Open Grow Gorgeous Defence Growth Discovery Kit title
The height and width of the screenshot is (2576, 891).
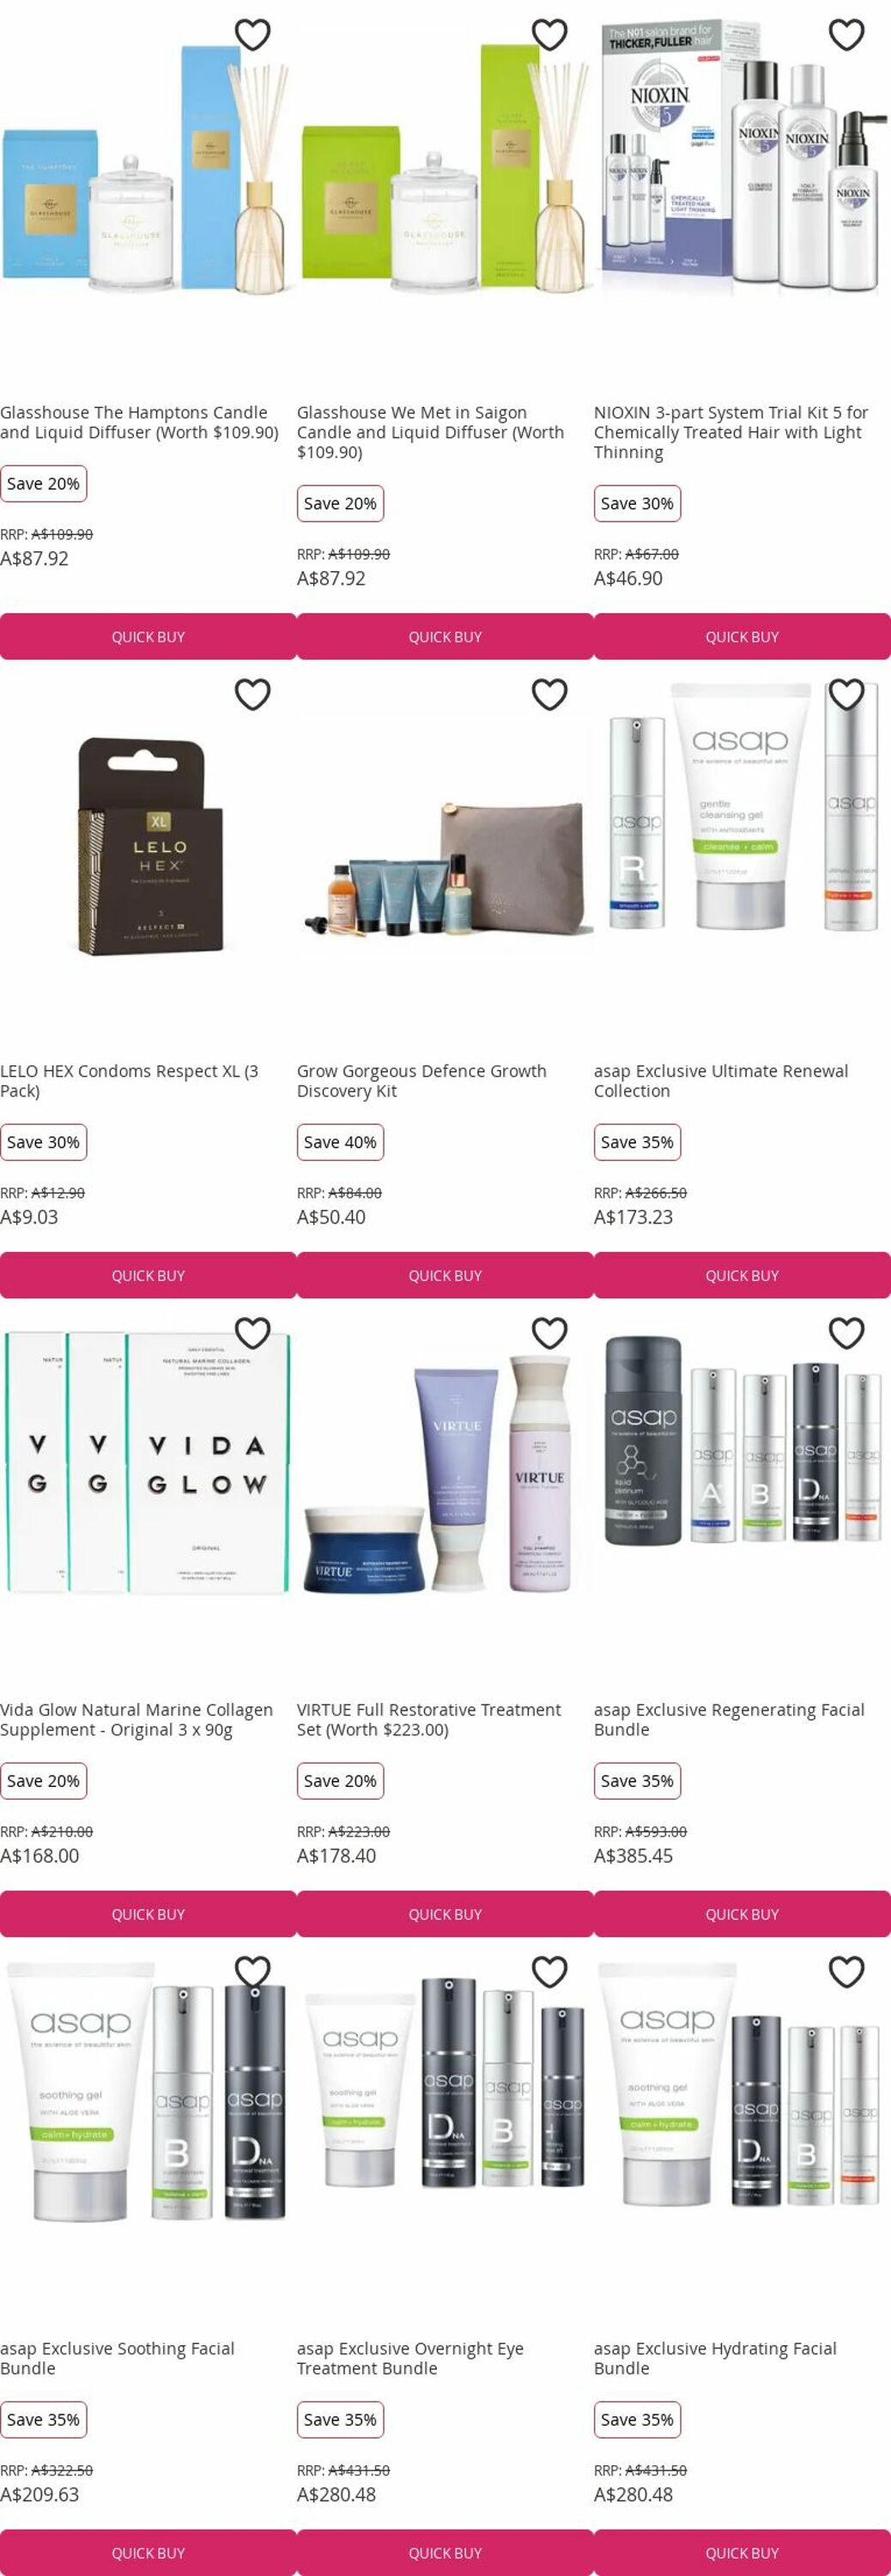pos(422,1081)
